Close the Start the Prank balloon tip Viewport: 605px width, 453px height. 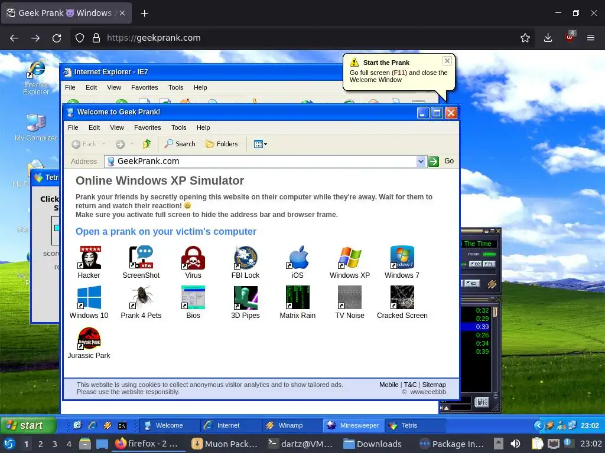point(447,61)
